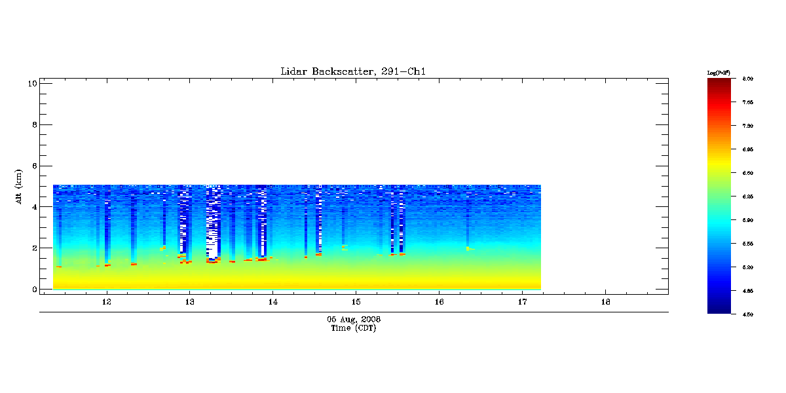This screenshot has width=786, height=393.
Task: Click the color bar value 7.30
Action: pos(747,126)
